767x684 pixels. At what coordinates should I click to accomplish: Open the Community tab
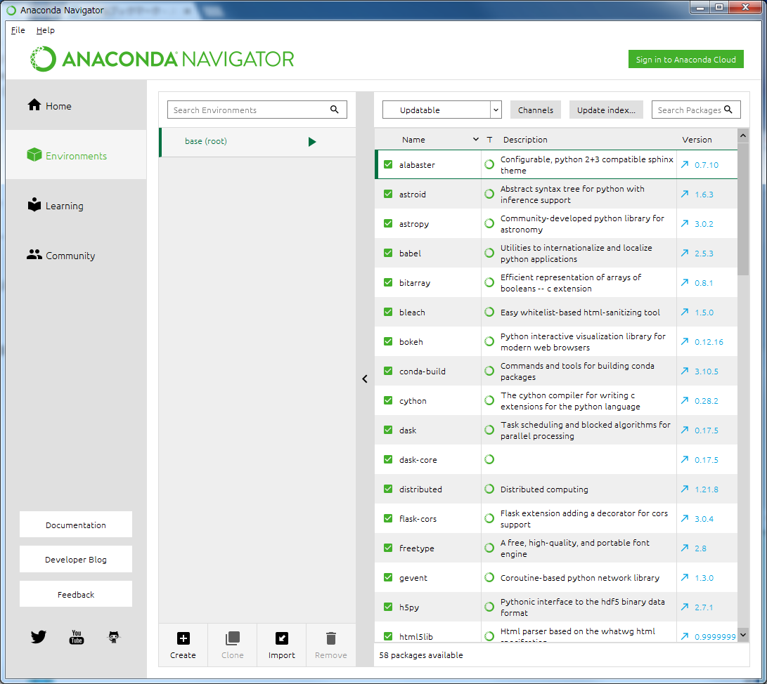click(77, 255)
